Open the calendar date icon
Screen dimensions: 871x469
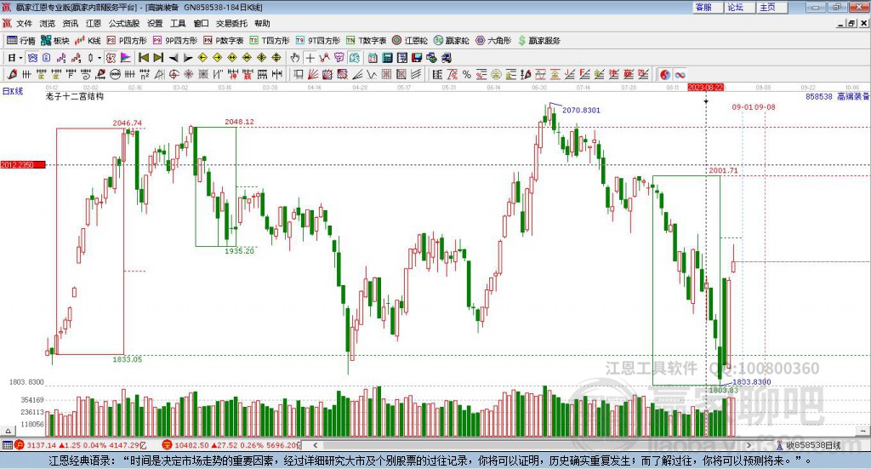point(373,58)
